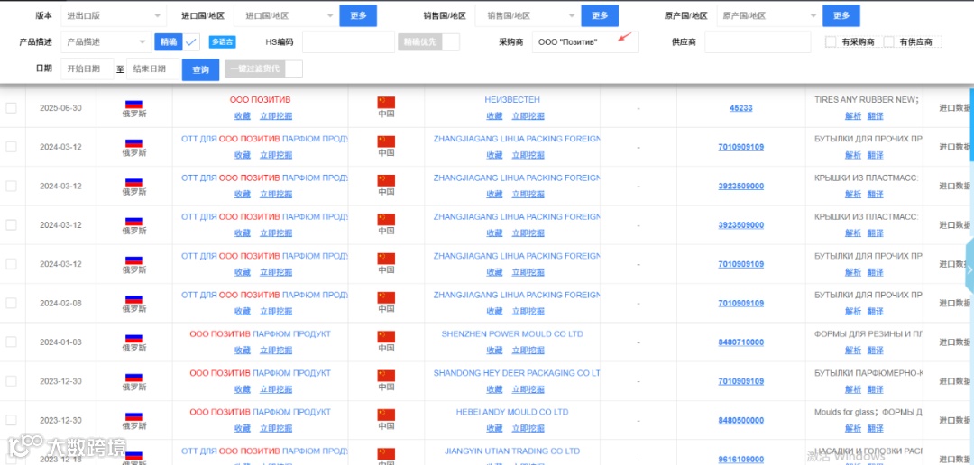
Task: Click 更多 next to 原产国/地区
Action: coord(841,15)
